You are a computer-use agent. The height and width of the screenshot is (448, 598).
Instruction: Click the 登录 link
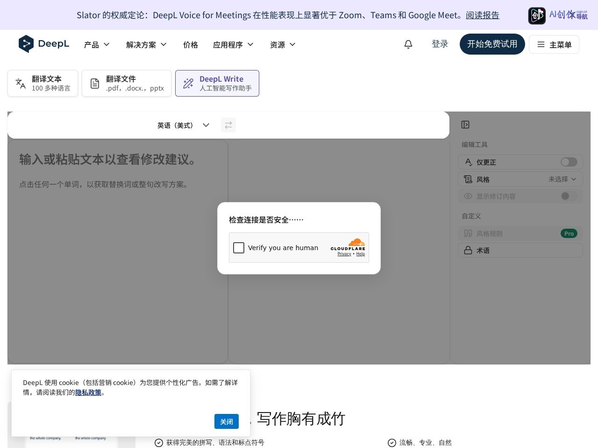click(440, 44)
